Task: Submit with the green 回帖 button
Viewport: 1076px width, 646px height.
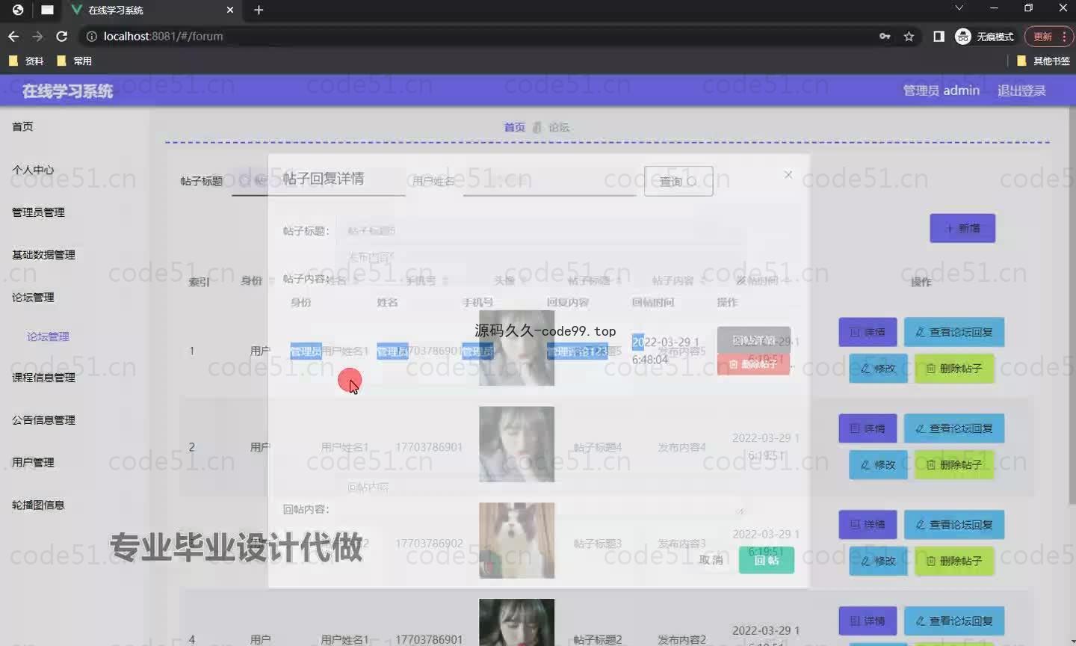Action: tap(767, 560)
